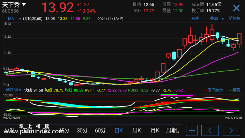
Task: Select the 月K tab
Action: [155, 130]
